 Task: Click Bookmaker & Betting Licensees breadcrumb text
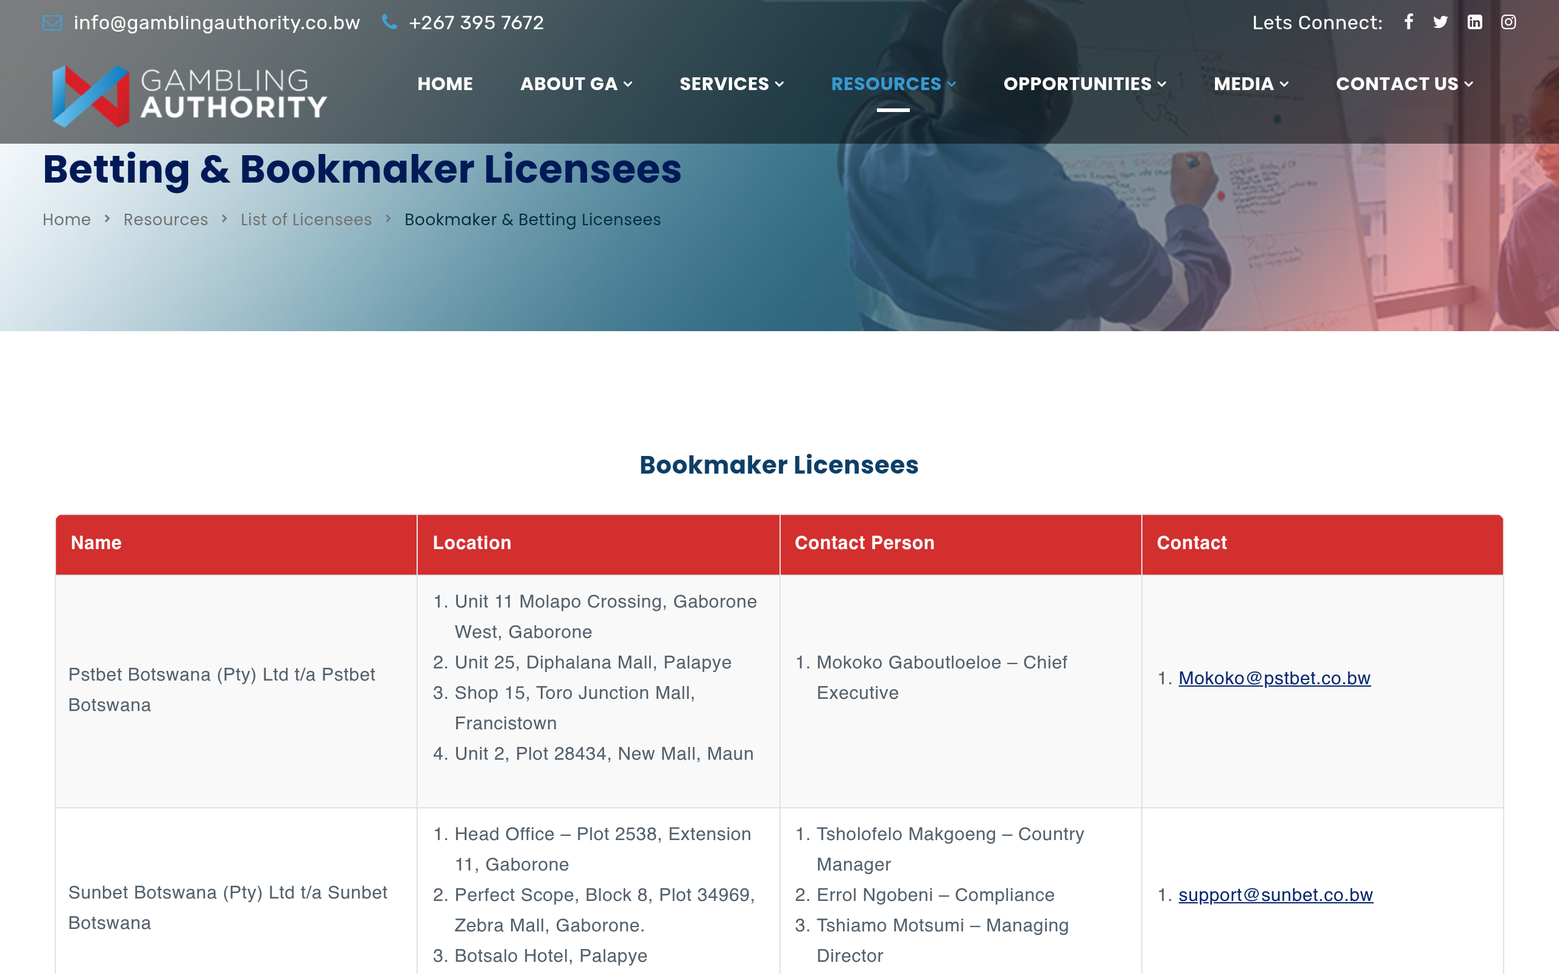pos(532,220)
